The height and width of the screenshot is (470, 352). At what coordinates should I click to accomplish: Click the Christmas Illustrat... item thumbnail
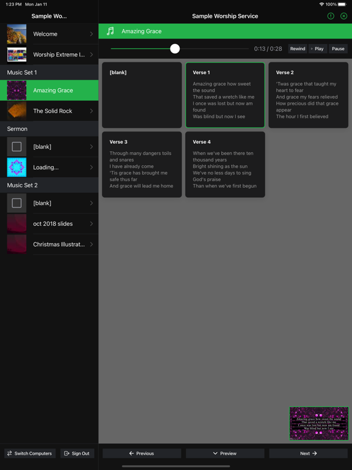click(16, 244)
